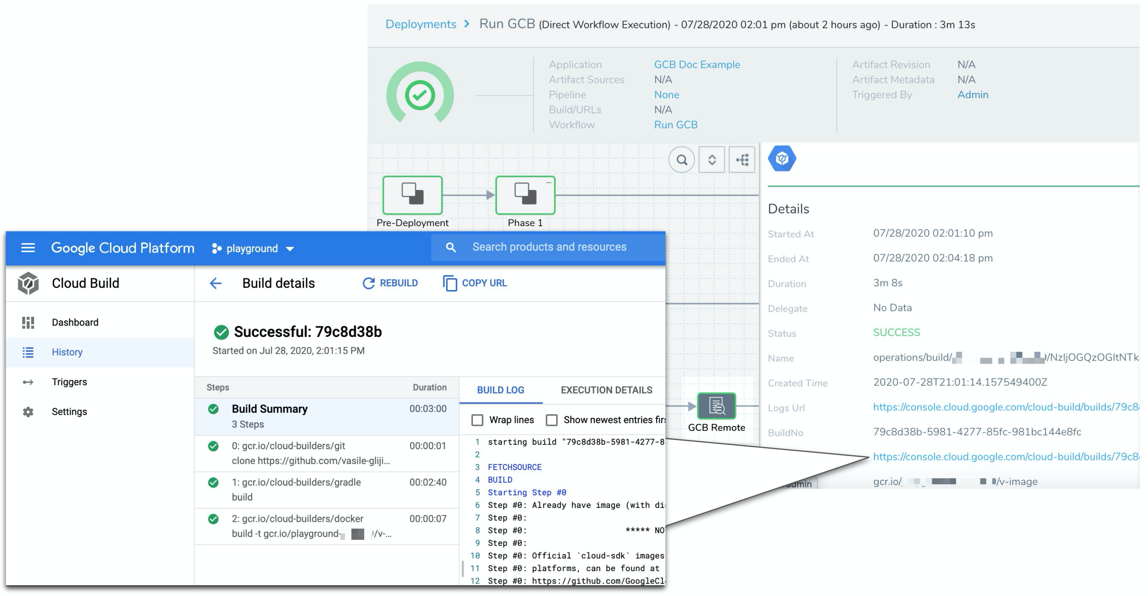Focus the Search products and resources field
The height and width of the screenshot is (596, 1148).
click(549, 247)
